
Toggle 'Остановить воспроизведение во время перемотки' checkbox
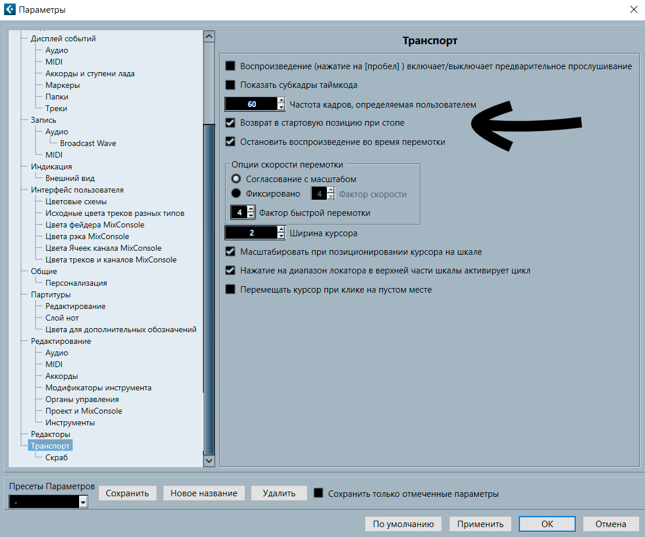pos(230,141)
